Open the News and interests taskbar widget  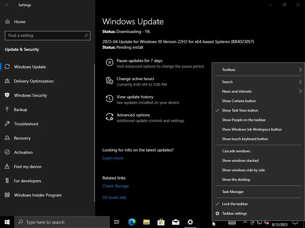(232, 223)
